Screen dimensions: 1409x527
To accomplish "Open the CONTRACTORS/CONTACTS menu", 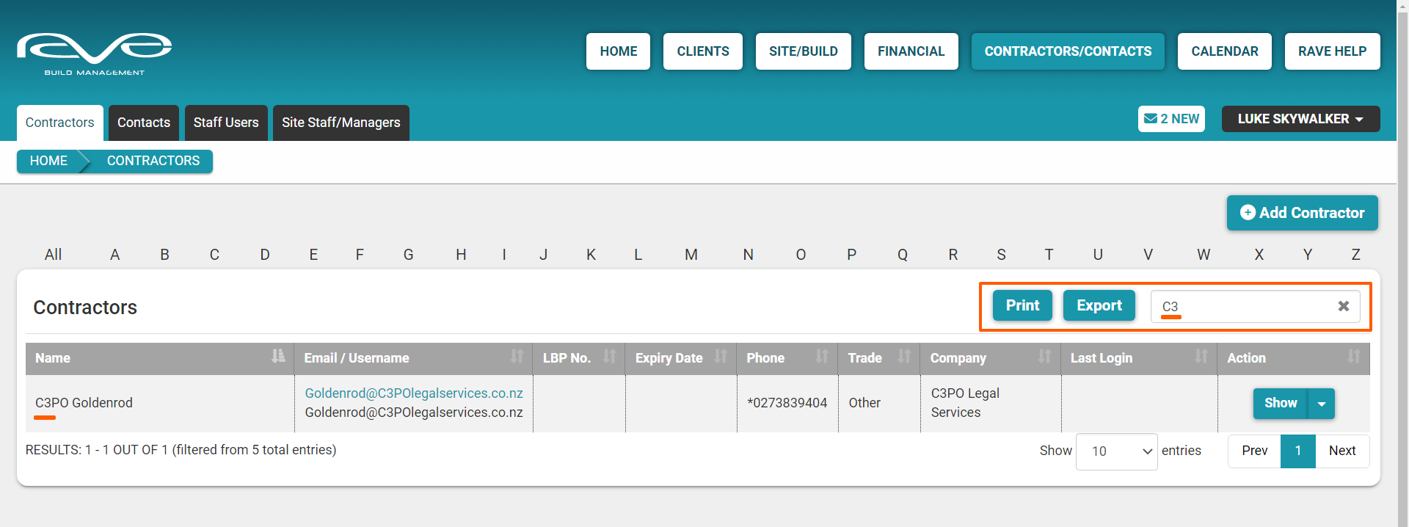I will (1068, 51).
